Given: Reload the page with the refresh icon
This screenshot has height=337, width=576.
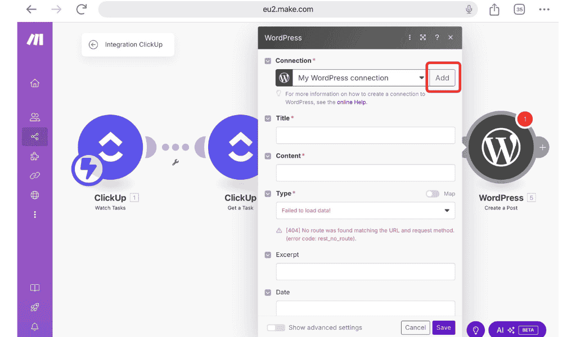Looking at the screenshot, I should pyautogui.click(x=81, y=9).
